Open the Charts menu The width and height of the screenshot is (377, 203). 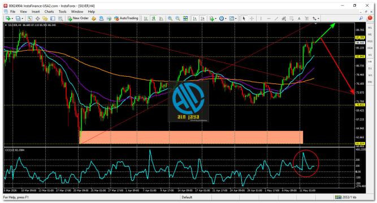point(49,11)
